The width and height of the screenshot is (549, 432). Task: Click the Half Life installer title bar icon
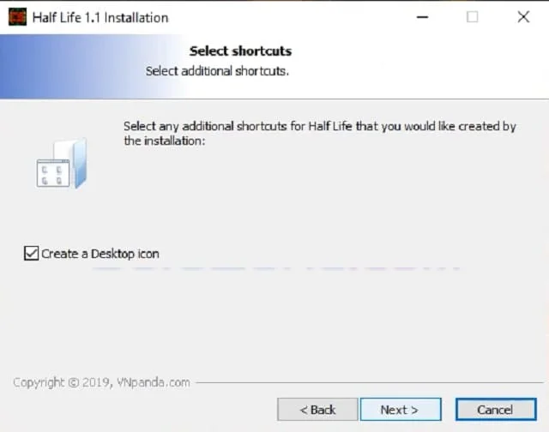click(x=15, y=17)
